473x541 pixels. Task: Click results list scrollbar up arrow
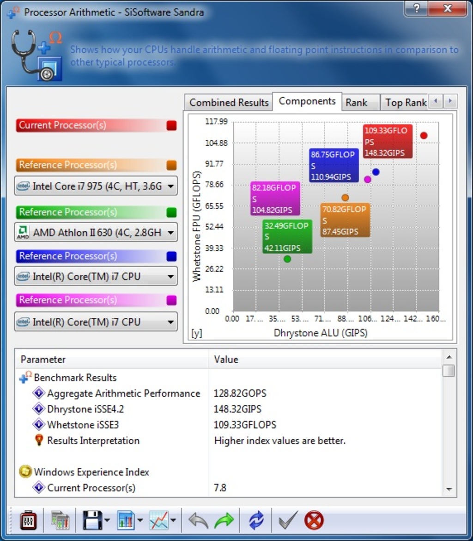coord(449,357)
